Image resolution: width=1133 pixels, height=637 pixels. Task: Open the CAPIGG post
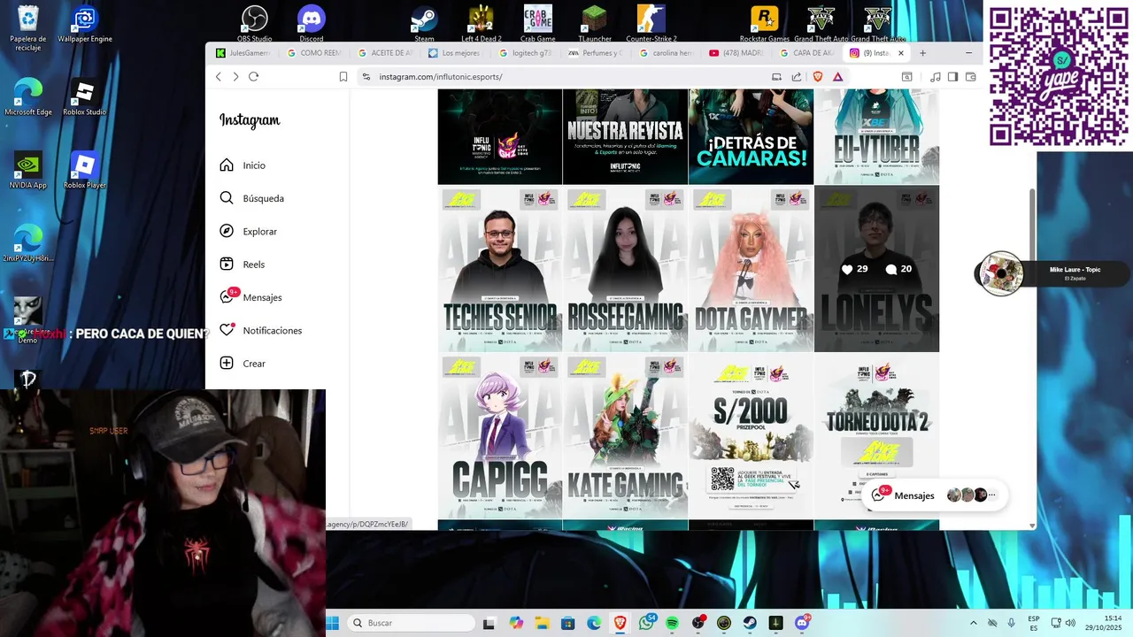pyautogui.click(x=500, y=436)
